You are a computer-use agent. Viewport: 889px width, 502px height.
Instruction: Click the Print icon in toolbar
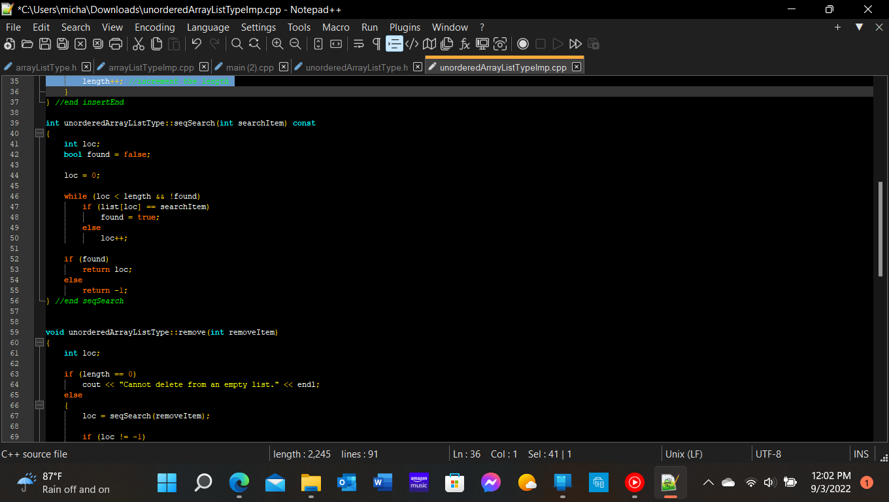click(x=116, y=44)
